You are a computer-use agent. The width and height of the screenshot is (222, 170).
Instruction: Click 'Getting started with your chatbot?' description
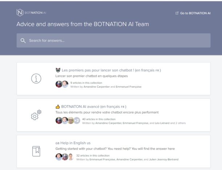click(115, 149)
